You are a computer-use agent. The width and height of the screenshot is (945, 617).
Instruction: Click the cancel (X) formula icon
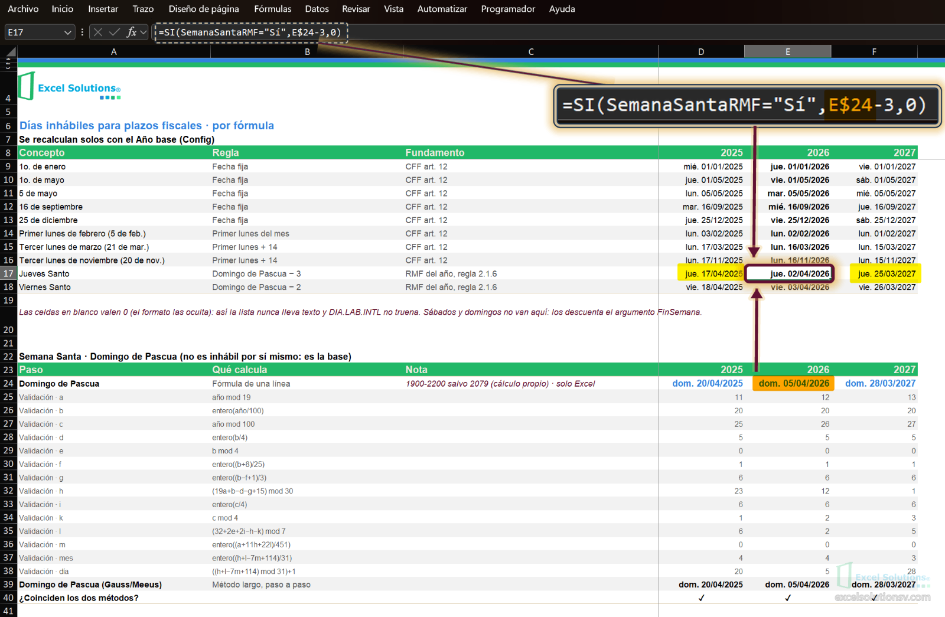(98, 32)
